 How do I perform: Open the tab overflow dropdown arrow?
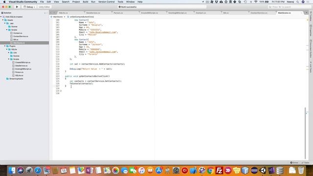point(307,13)
